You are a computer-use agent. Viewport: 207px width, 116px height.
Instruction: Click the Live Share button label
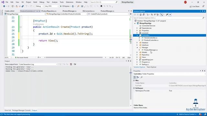(x=196, y=6)
